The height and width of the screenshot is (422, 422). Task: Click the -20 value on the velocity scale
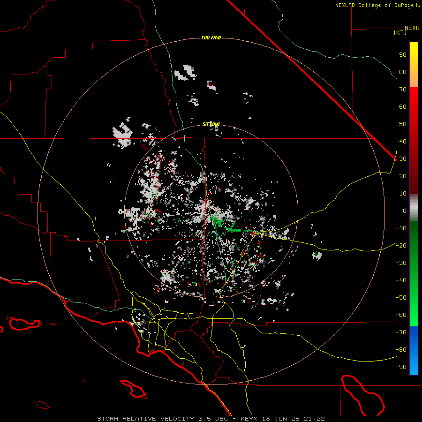pos(401,246)
